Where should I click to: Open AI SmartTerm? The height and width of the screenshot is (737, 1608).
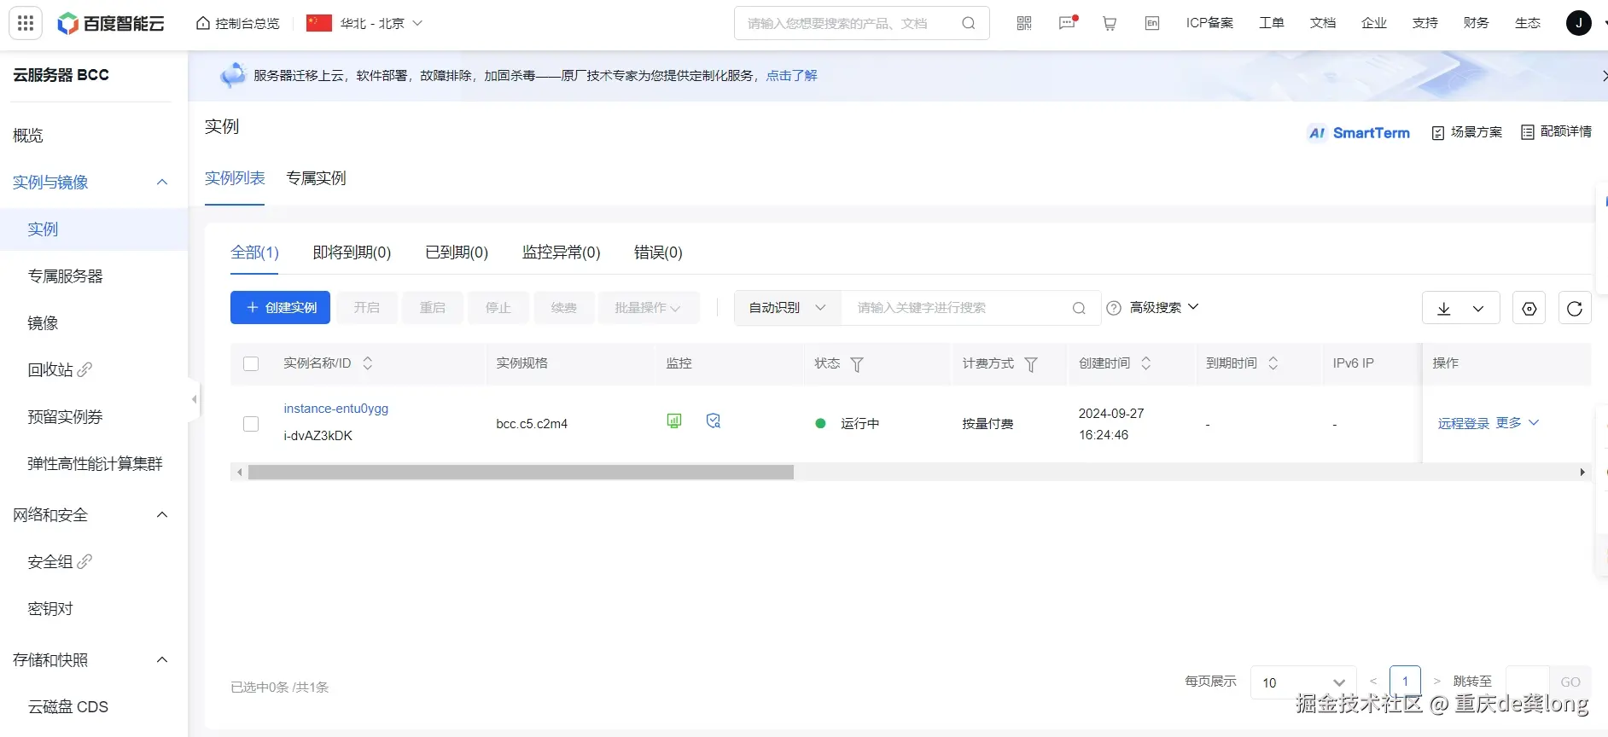(x=1359, y=132)
